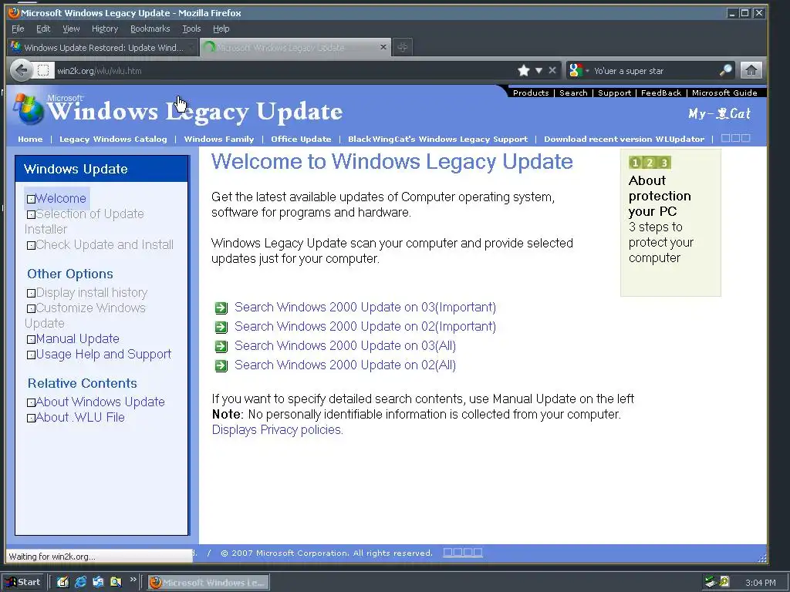The height and width of the screenshot is (592, 790).
Task: Expand the Check Update and Install box
Action: 31,246
